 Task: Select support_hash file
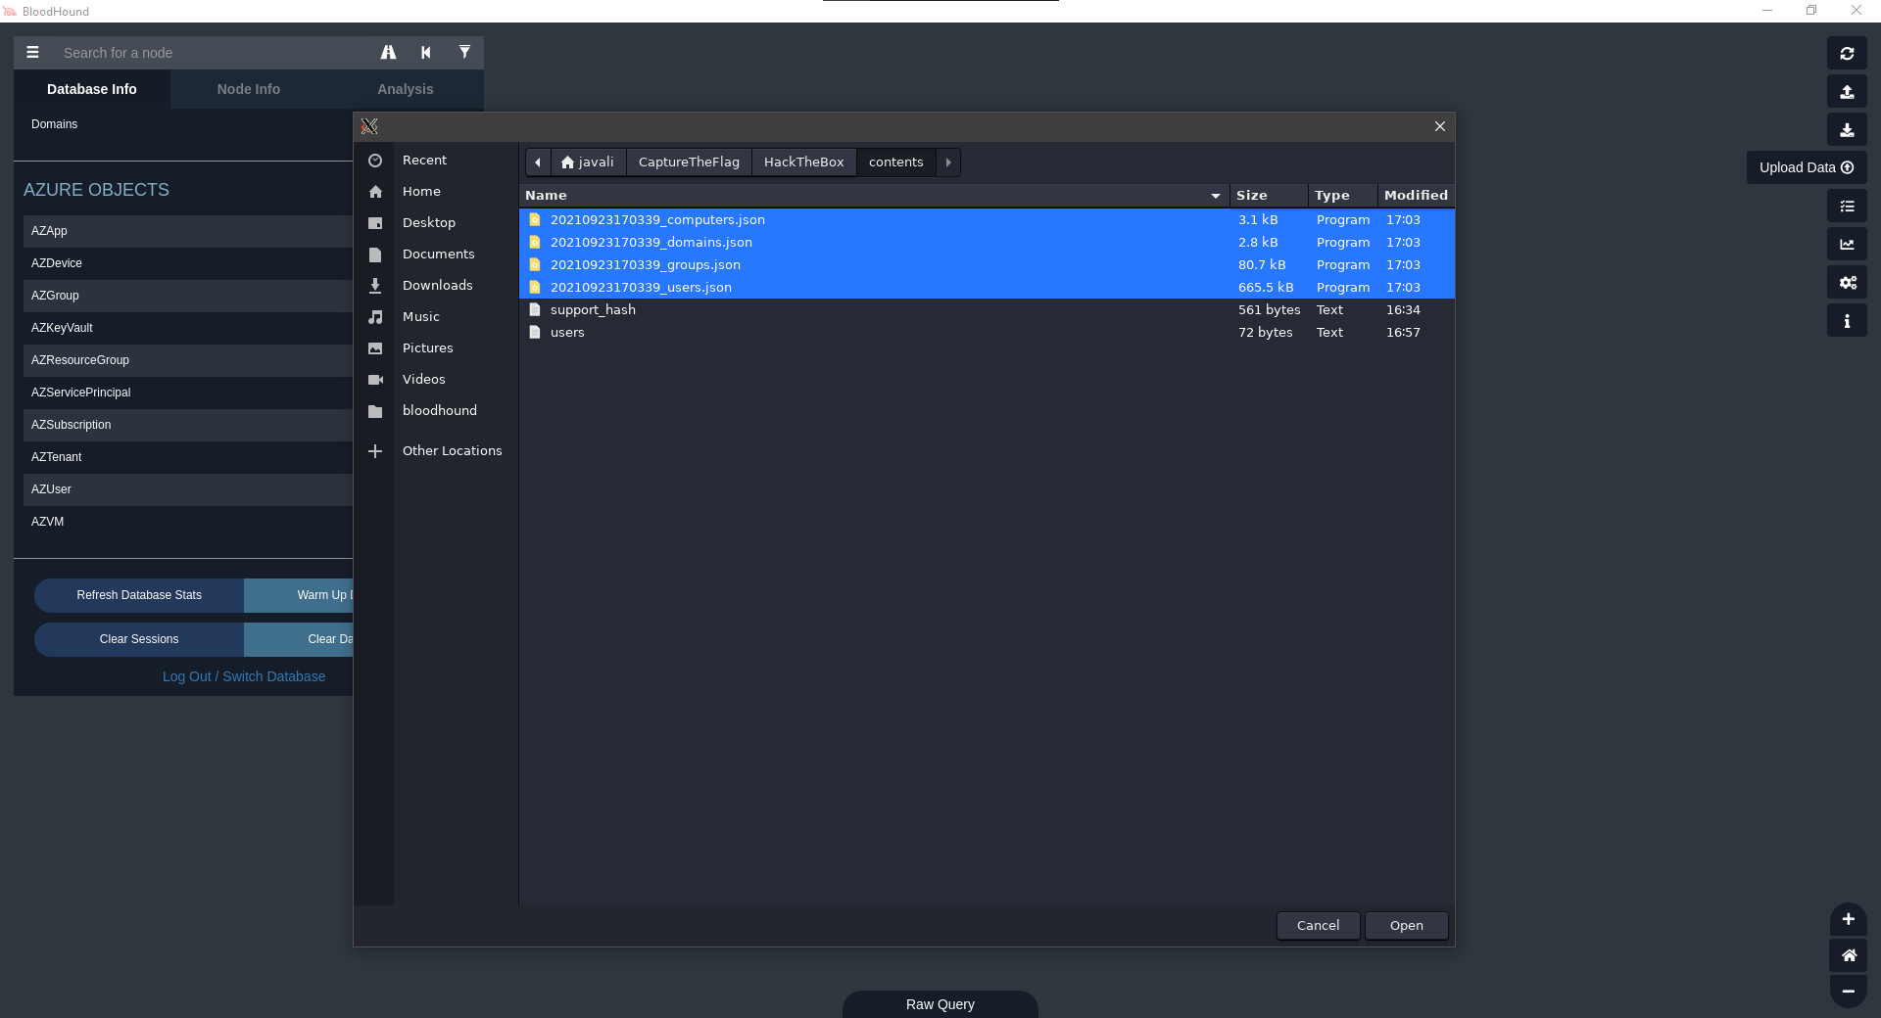(987, 310)
